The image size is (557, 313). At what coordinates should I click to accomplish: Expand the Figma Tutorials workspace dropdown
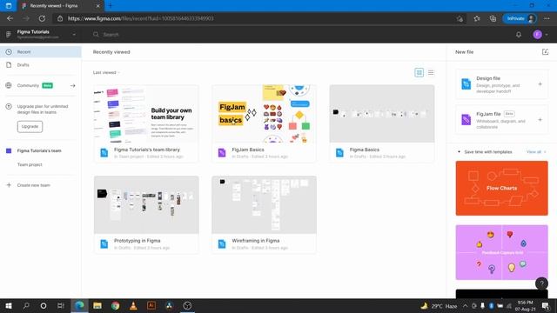74,35
